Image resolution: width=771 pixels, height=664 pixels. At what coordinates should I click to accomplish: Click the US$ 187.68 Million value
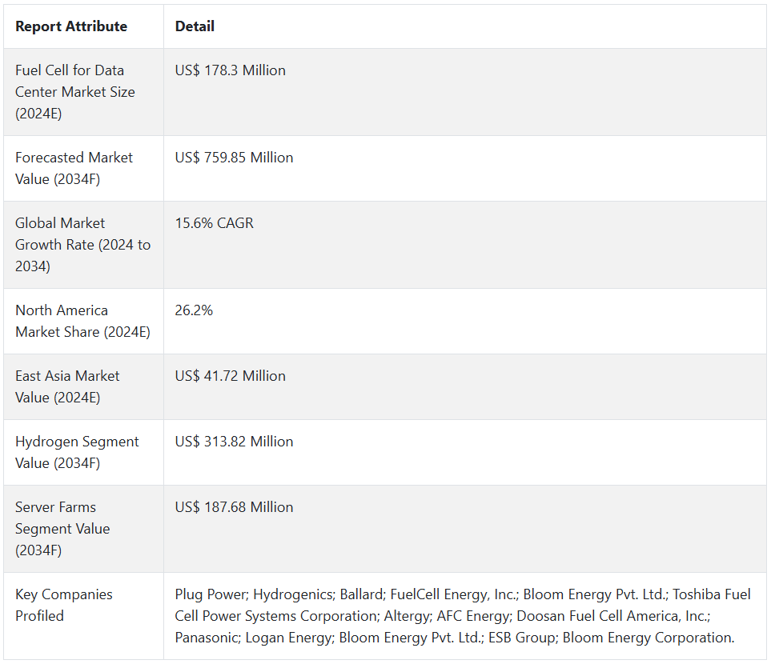[234, 507]
